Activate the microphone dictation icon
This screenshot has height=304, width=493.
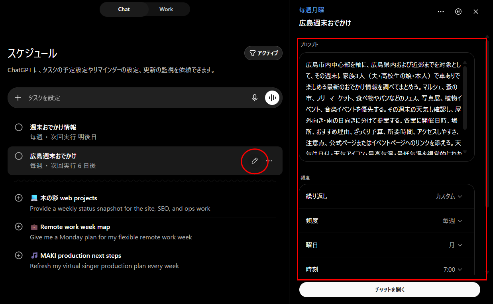[255, 98]
